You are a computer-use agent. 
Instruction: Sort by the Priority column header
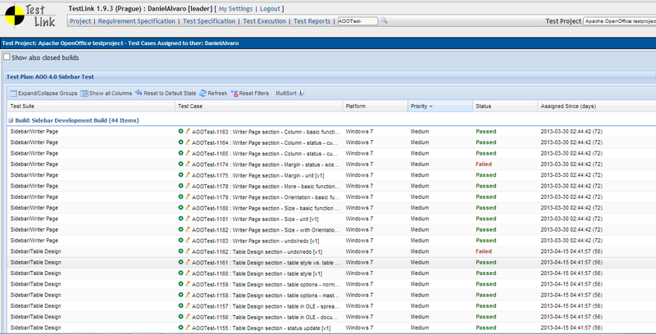pyautogui.click(x=420, y=106)
